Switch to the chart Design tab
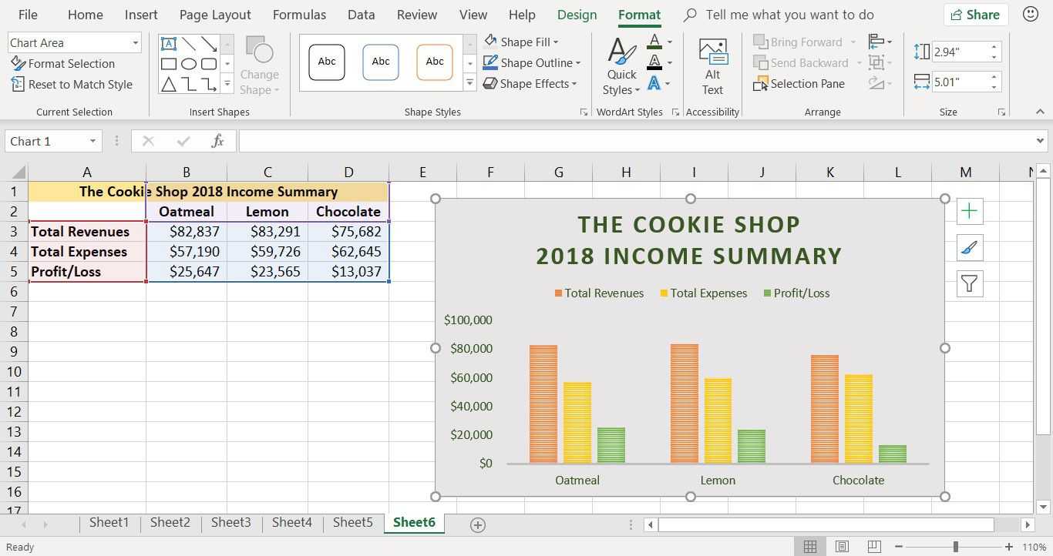 577,15
